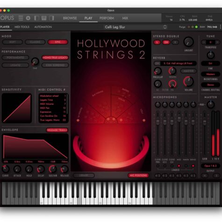Click the reverb Predelay knob
Screen dimensions: 222x222
pyautogui.click(x=158, y=71)
